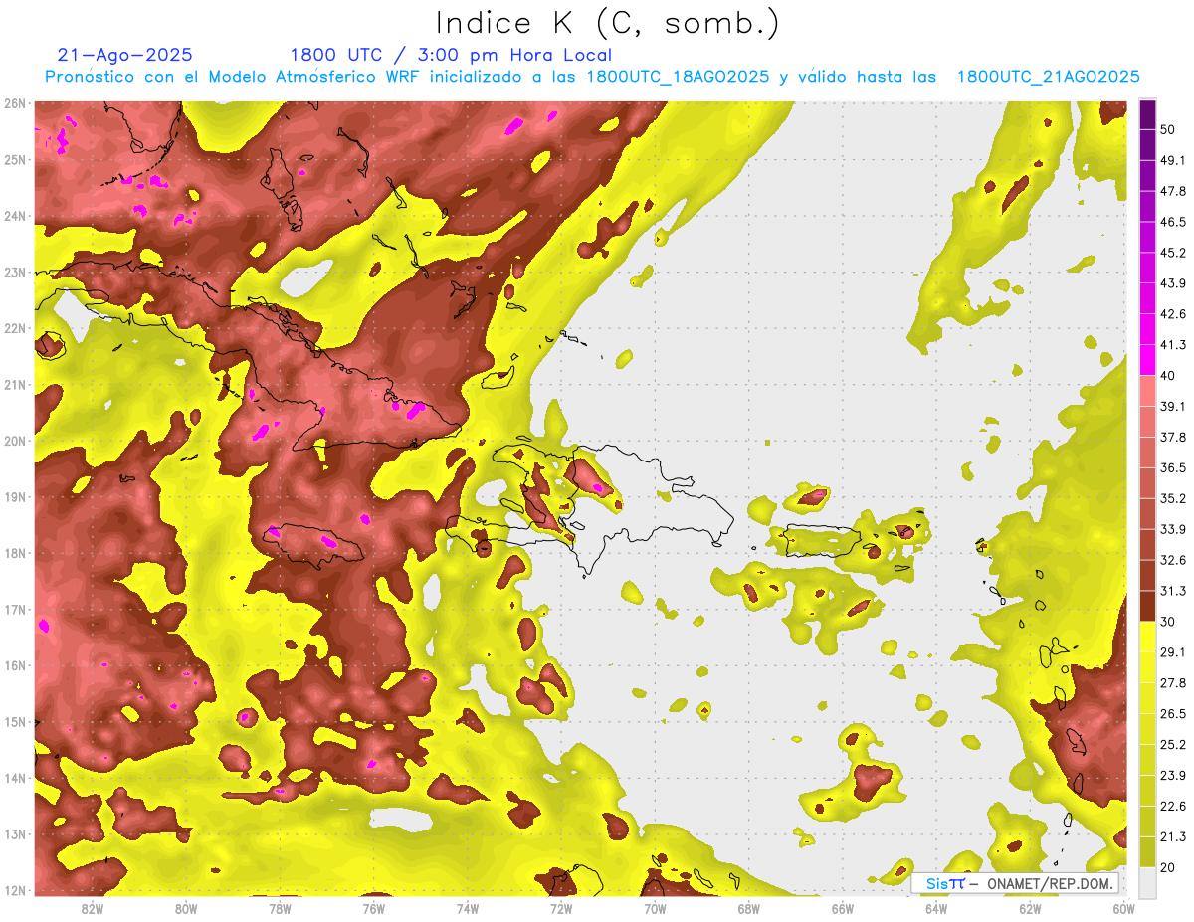
Task: Click the color bar value "30"
Action: pos(1170,622)
